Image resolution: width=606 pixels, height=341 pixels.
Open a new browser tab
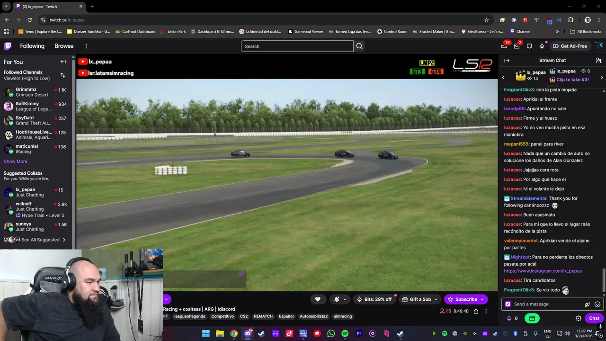coord(92,7)
